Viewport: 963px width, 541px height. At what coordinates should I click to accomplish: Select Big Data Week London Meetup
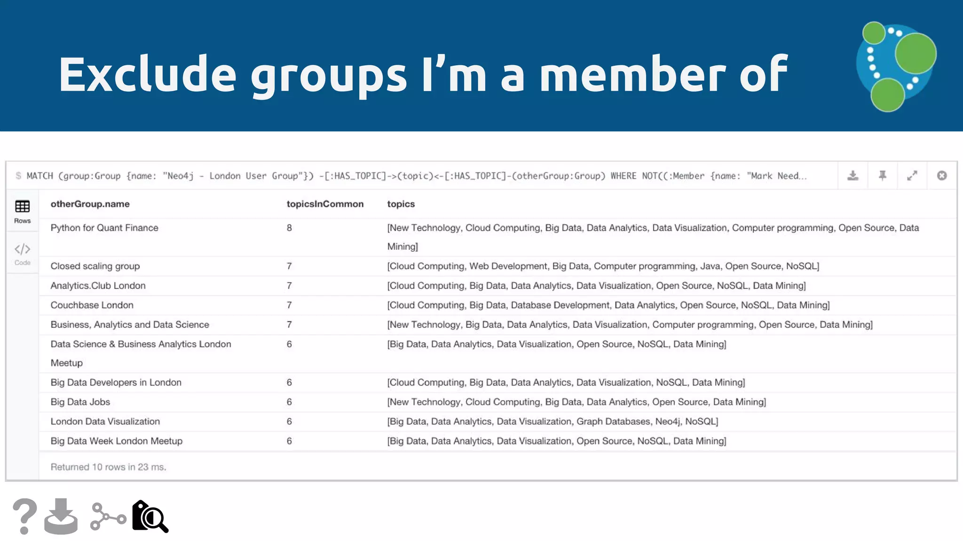coord(497,441)
